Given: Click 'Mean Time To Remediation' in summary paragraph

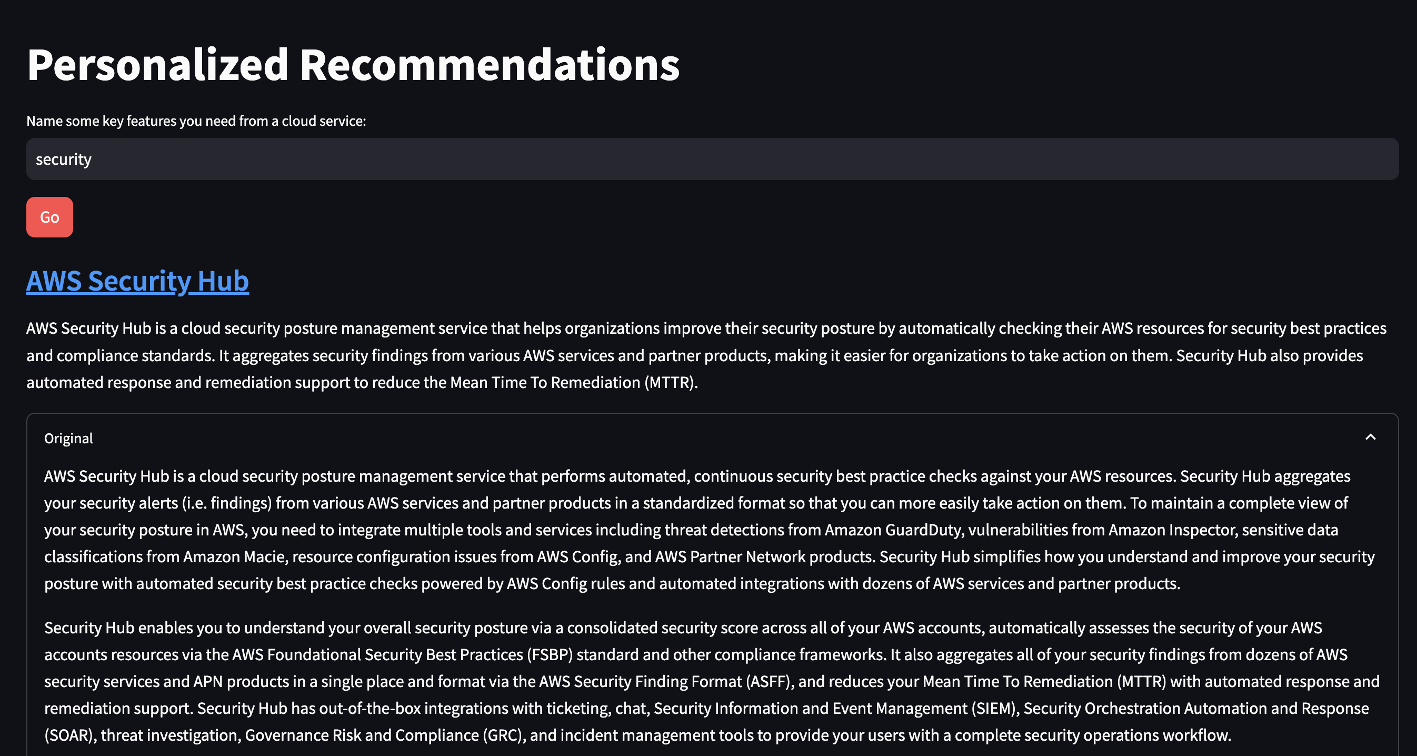Looking at the screenshot, I should (x=545, y=382).
